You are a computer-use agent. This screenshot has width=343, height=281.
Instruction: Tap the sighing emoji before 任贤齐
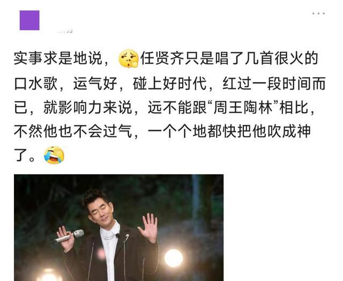tap(129, 58)
